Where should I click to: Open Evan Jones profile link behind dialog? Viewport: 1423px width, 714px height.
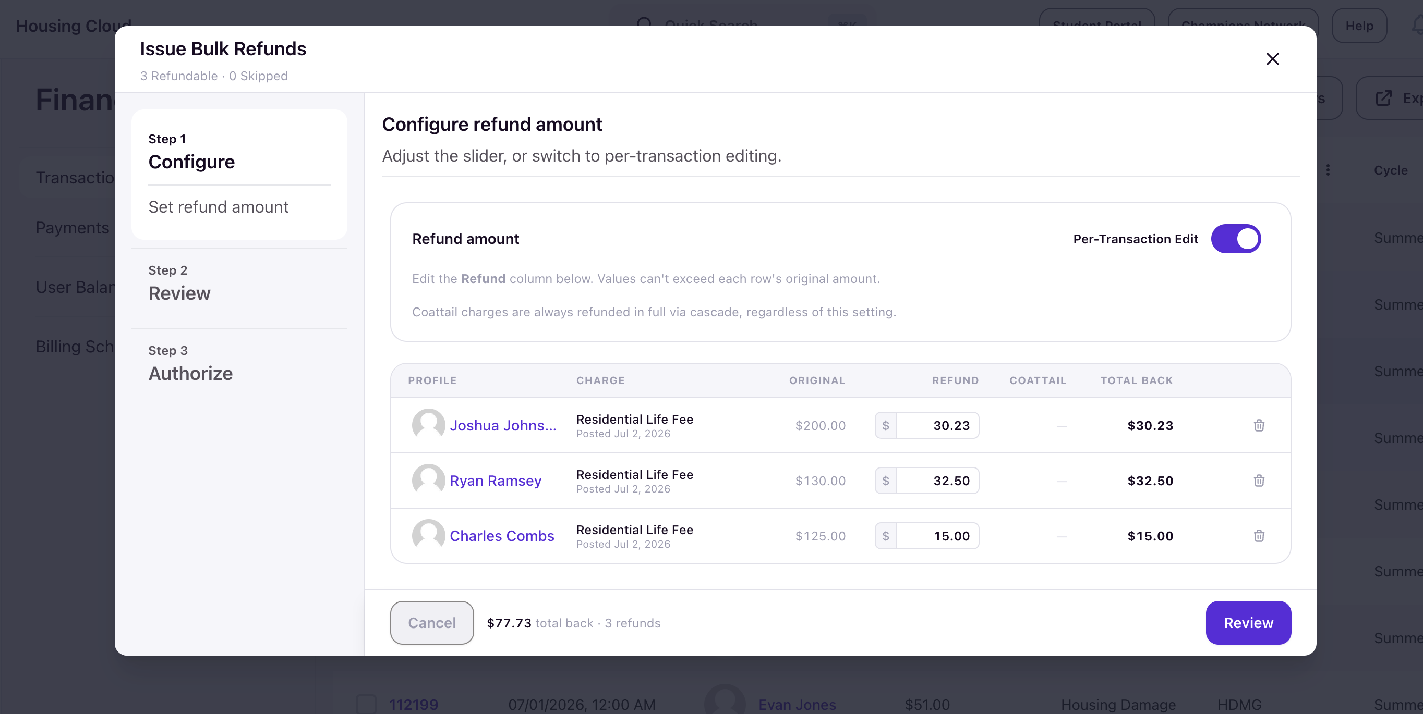click(x=797, y=705)
